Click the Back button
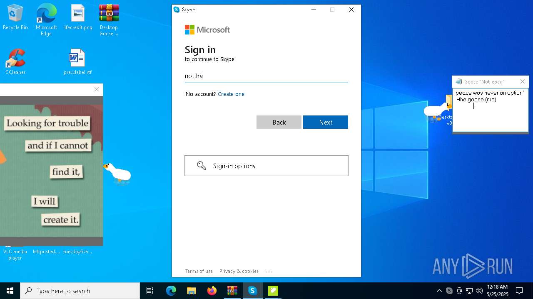This screenshot has height=299, width=533. [279, 122]
